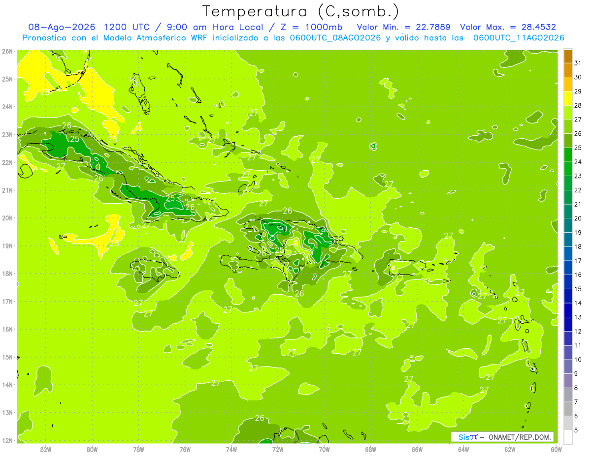
Task: Click the 'ONAMET/REP.DOM.' credit label
Action: click(520, 437)
